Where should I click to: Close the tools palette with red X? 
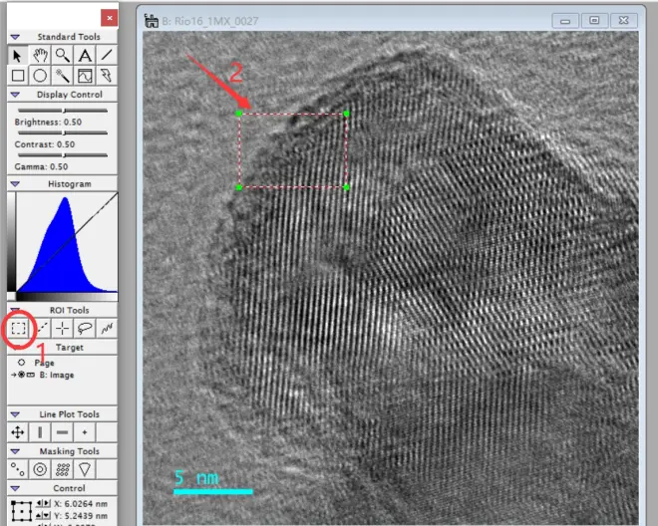[x=109, y=18]
